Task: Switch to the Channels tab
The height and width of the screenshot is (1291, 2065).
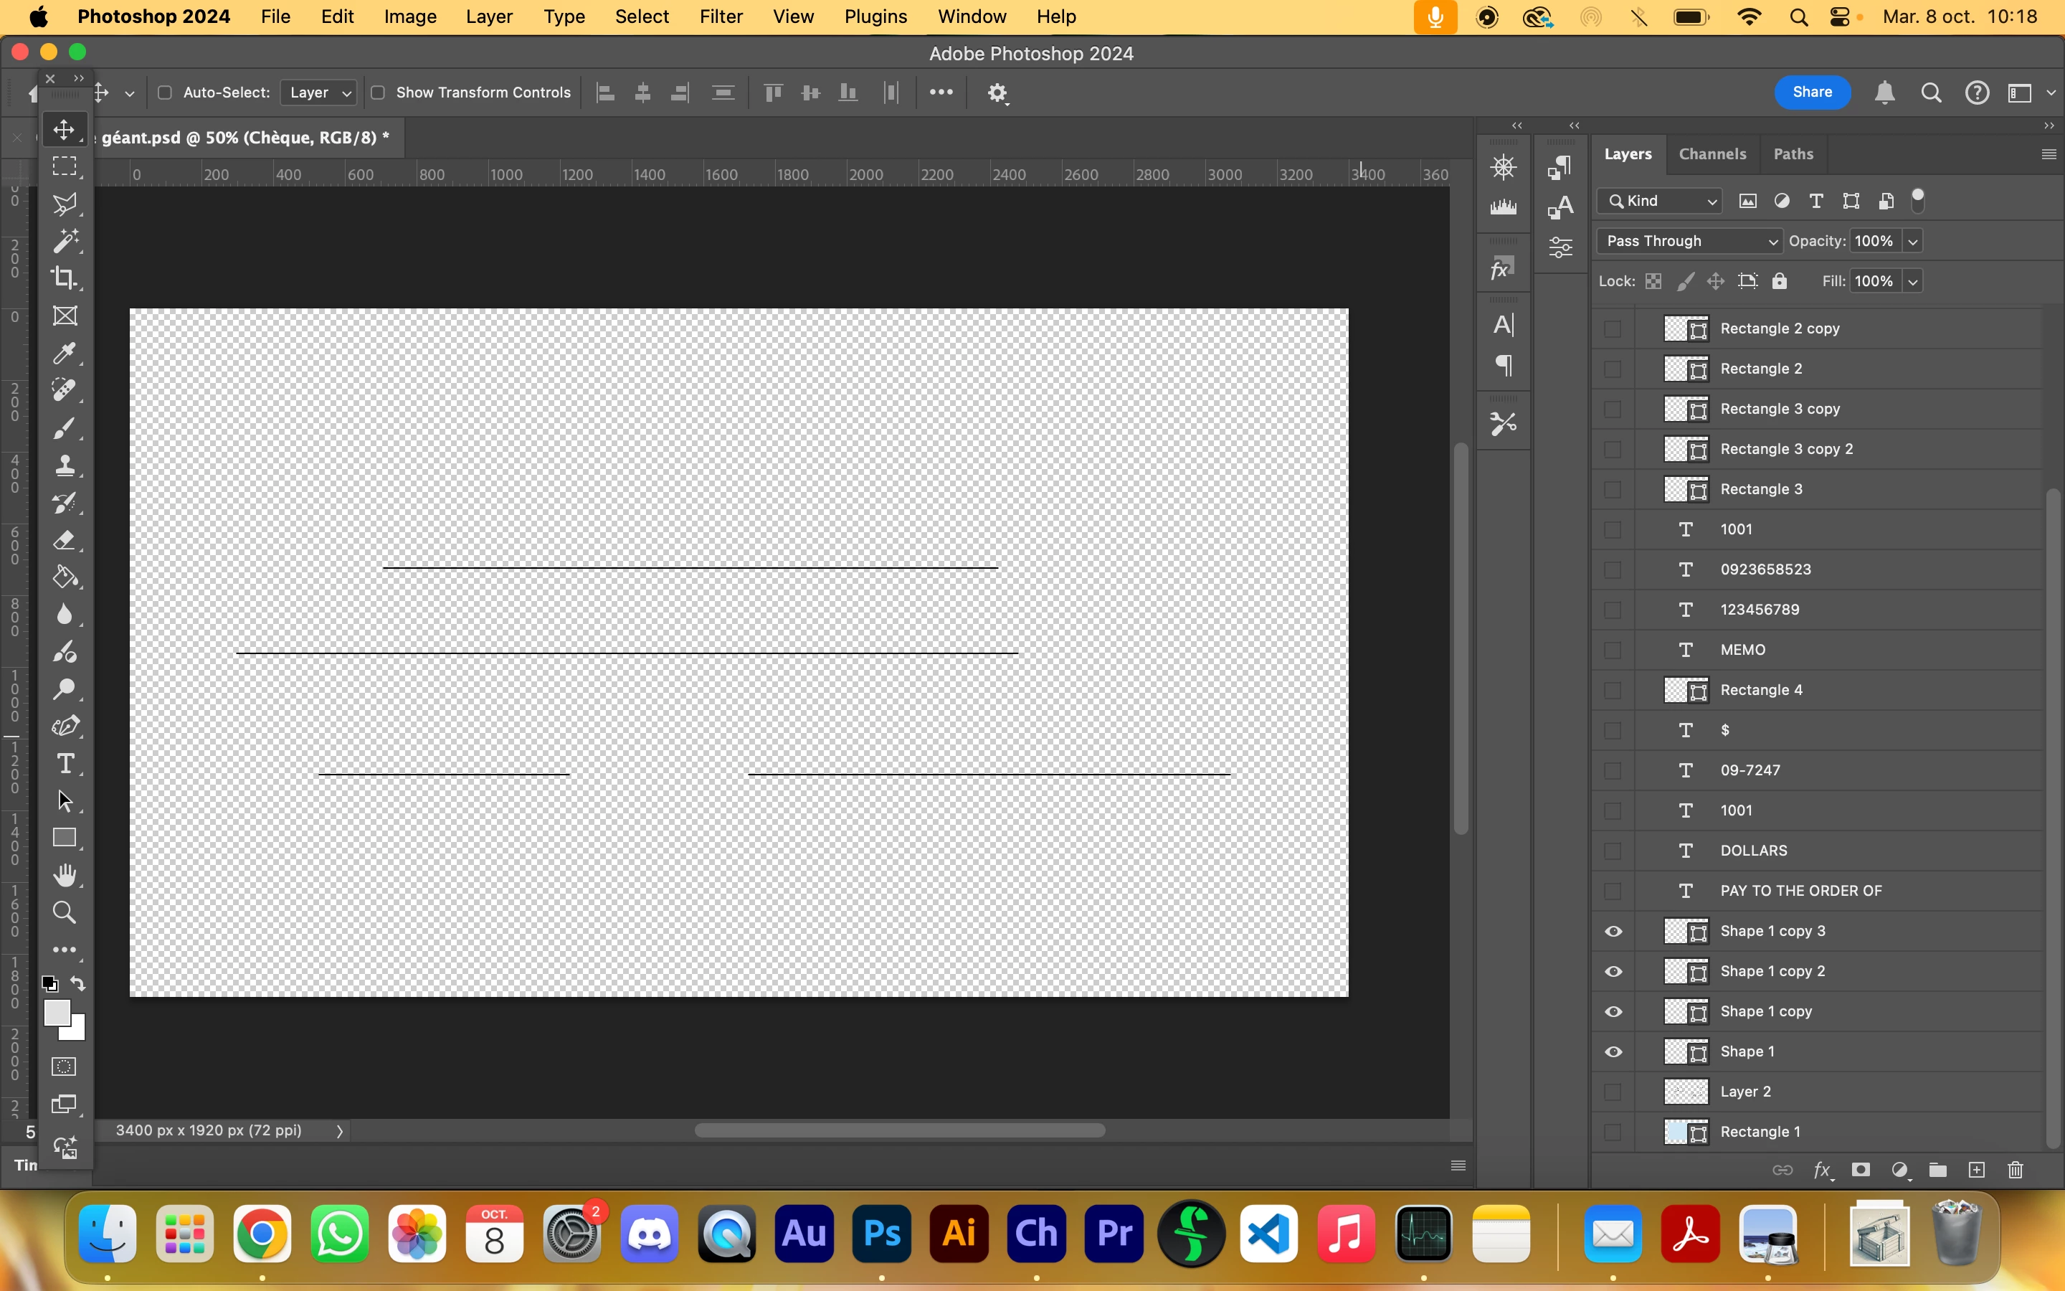Action: [1712, 153]
